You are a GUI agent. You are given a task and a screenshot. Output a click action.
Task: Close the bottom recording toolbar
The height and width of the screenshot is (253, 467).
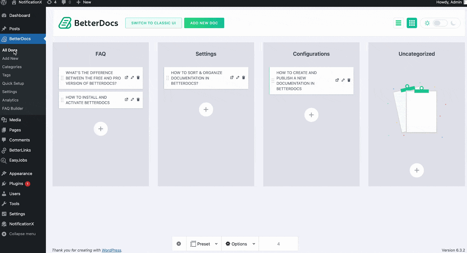coord(179,244)
